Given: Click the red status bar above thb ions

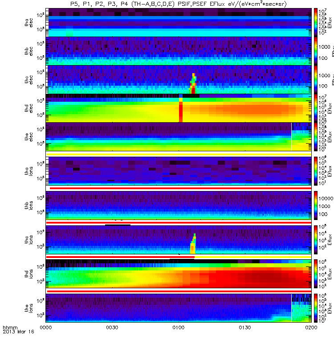Looking at the screenshot, I should [x=180, y=188].
